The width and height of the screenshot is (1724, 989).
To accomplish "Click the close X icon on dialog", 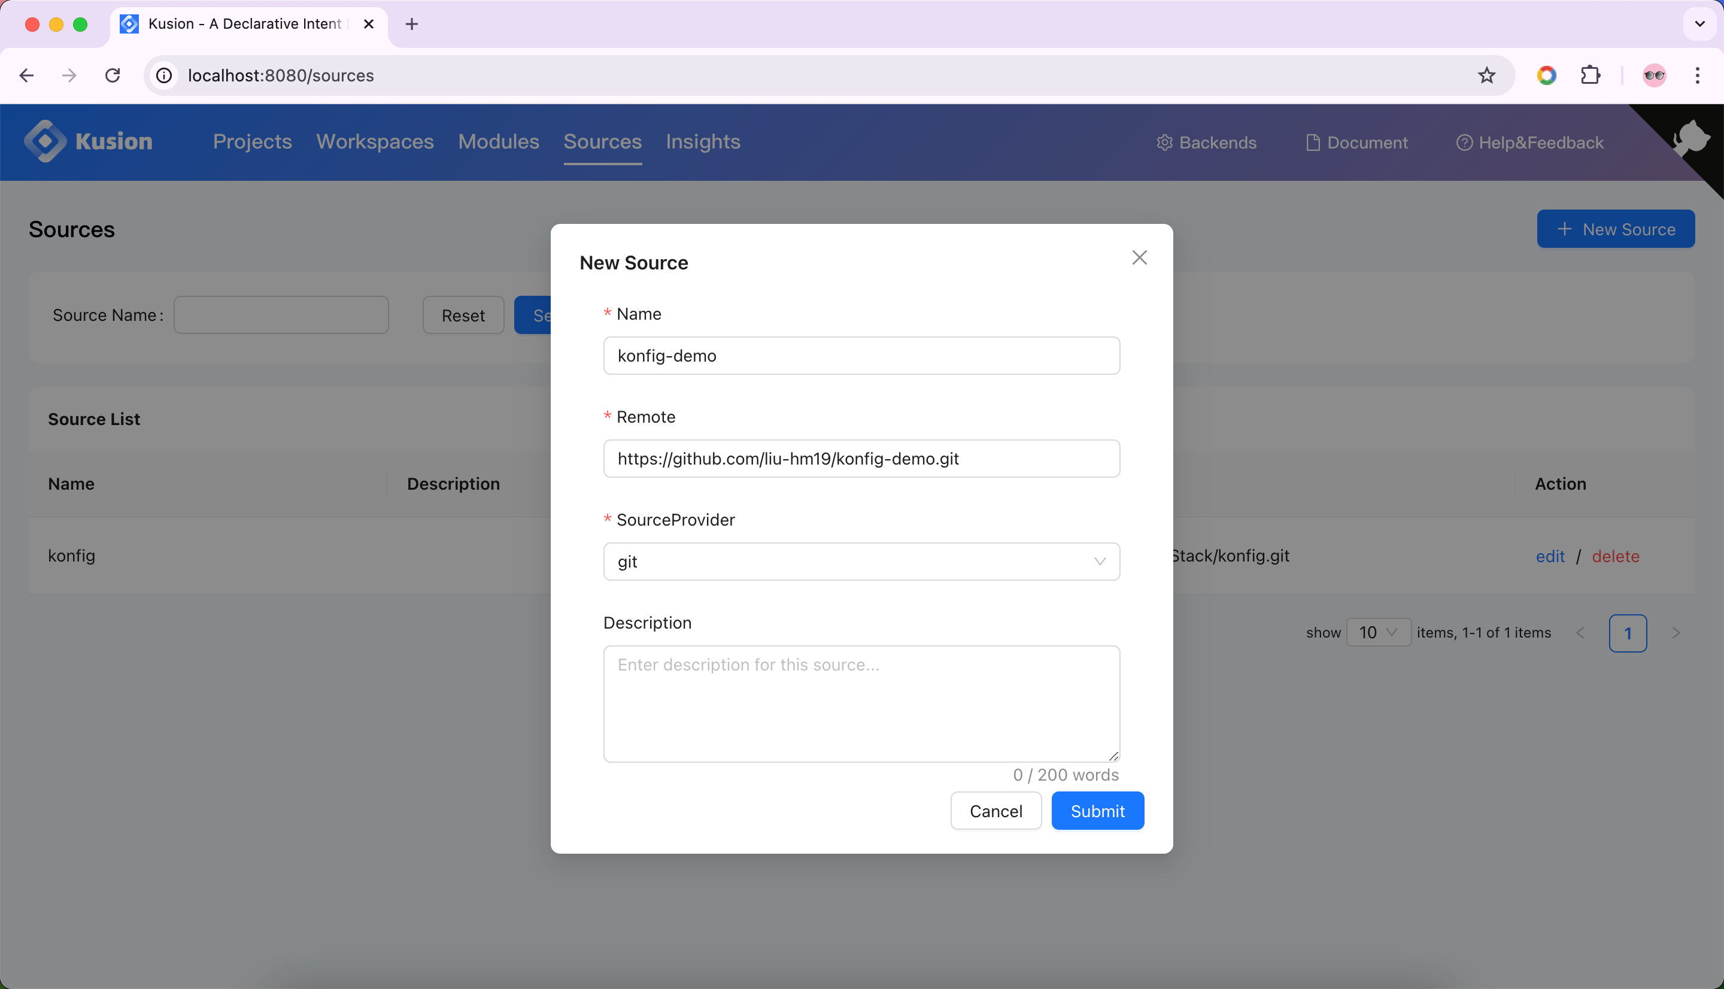I will pyautogui.click(x=1139, y=257).
